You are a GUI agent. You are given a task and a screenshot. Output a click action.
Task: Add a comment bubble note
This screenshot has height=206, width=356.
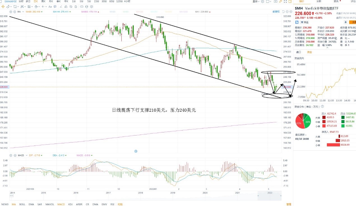[x=55, y=6]
